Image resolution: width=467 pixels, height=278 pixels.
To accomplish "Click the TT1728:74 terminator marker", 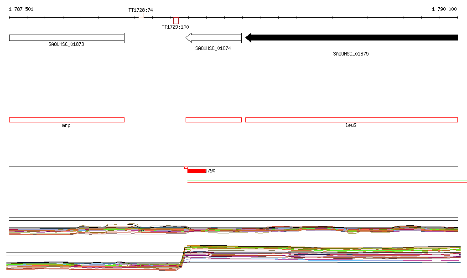I will coord(141,15).
